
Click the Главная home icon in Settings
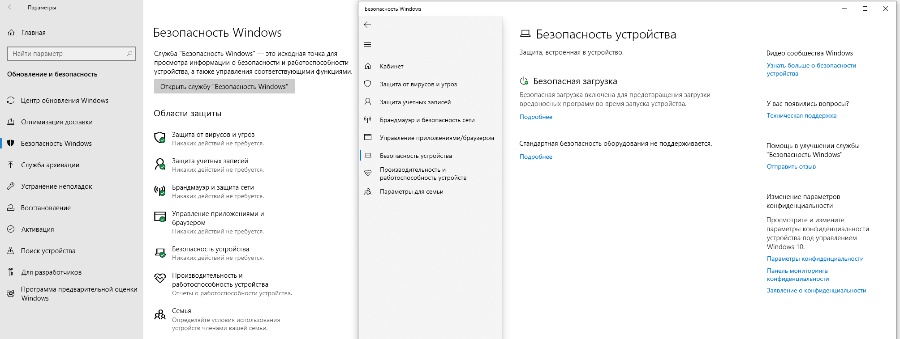(11, 33)
